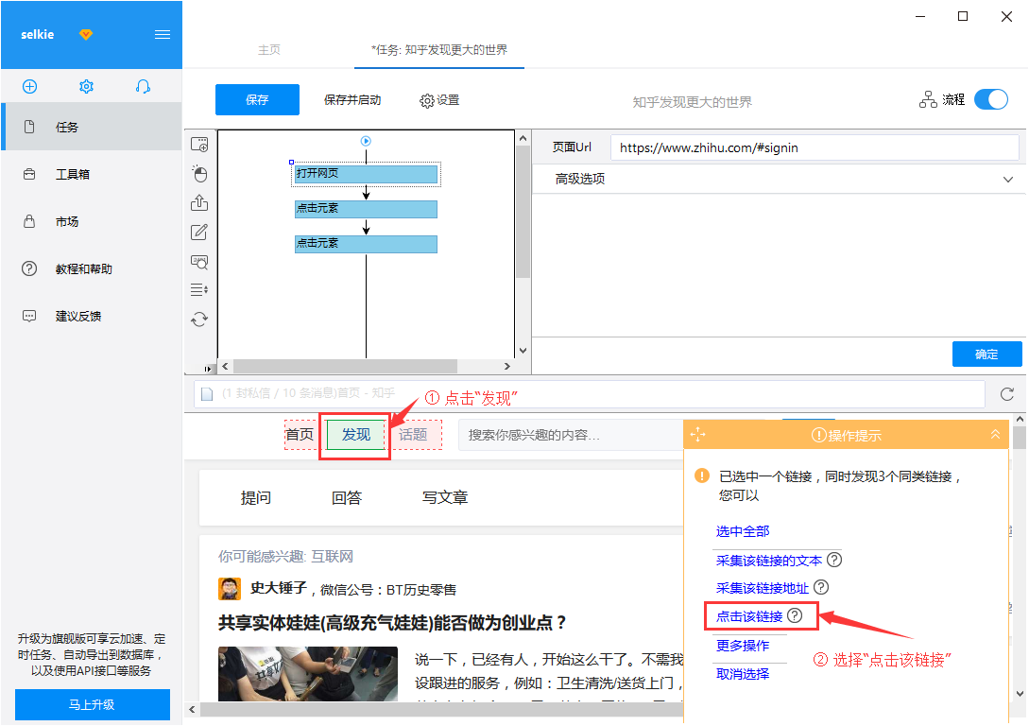Refresh the embedded browser page
This screenshot has width=1029, height=726.
tap(1007, 394)
